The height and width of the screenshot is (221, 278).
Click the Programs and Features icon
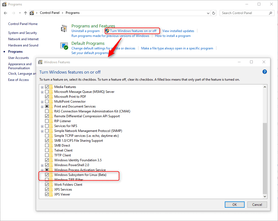[64, 28]
